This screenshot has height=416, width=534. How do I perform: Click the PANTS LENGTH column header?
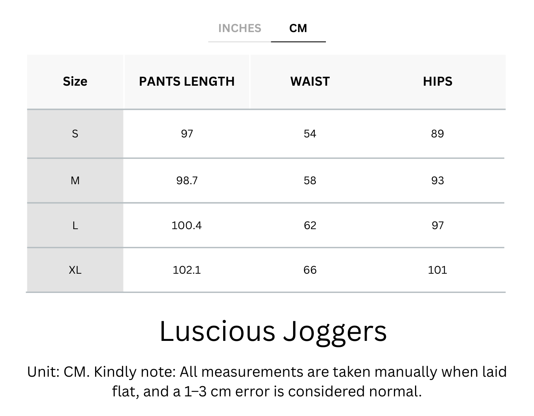187,82
